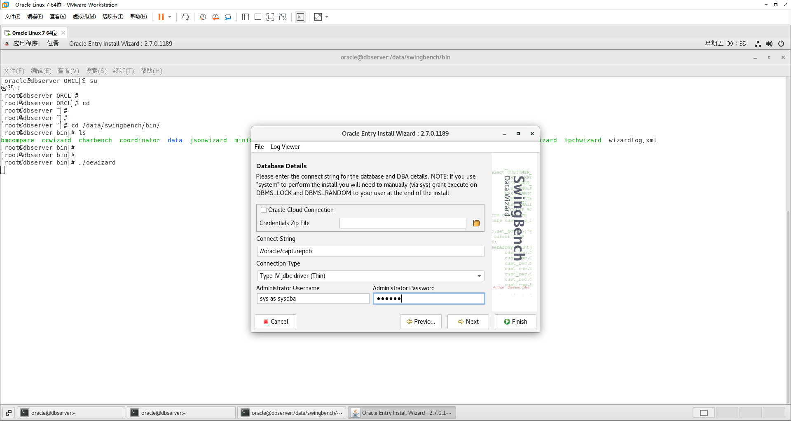Open the wizard Log Viewer menu
Screen dimensions: 791x421
[285, 147]
